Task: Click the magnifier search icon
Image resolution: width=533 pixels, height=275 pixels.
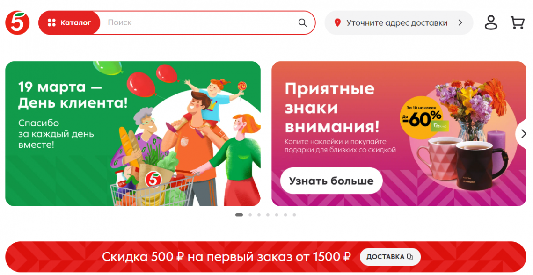Action: point(302,23)
